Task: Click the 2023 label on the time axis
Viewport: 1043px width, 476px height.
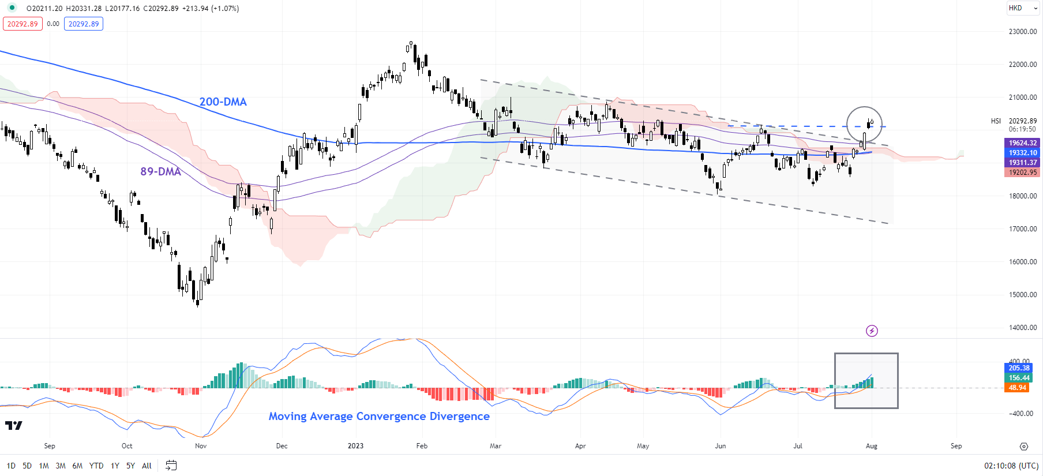Action: [355, 446]
